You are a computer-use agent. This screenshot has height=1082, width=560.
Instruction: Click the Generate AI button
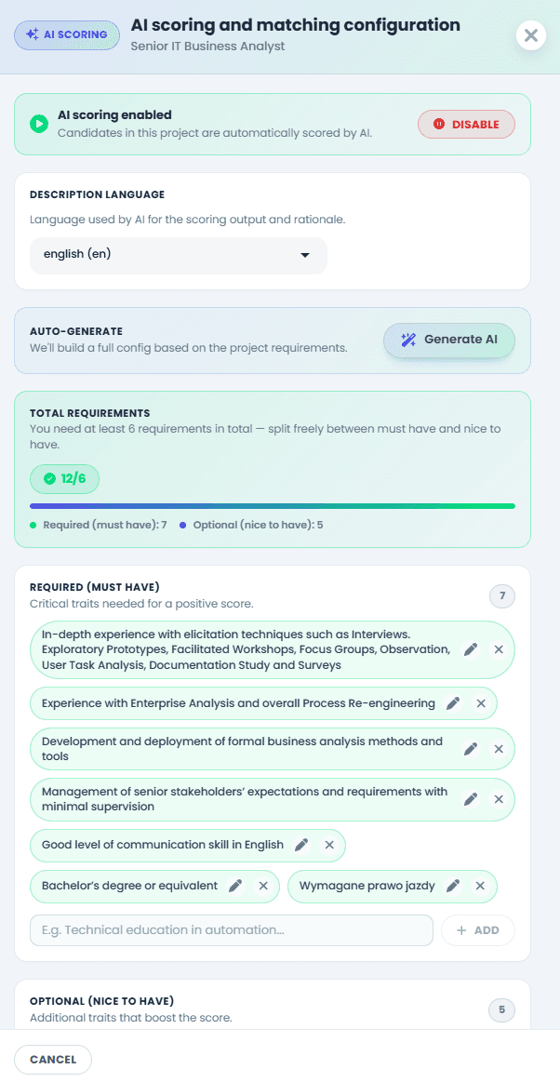(x=449, y=341)
